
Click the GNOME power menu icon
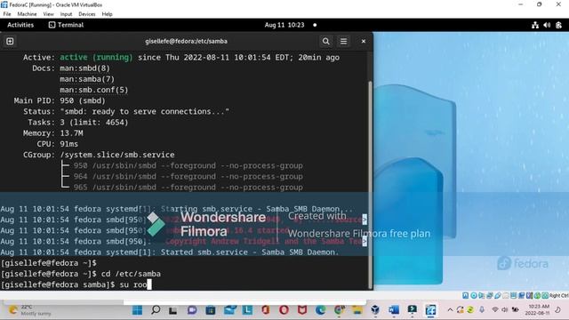click(559, 25)
